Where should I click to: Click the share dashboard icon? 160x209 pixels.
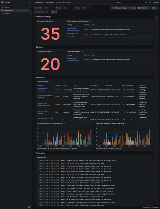[153, 8]
